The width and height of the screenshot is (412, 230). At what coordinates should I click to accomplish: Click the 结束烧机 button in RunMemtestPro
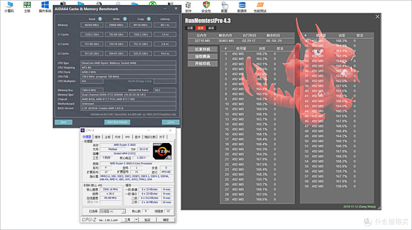pyautogui.click(x=203, y=49)
